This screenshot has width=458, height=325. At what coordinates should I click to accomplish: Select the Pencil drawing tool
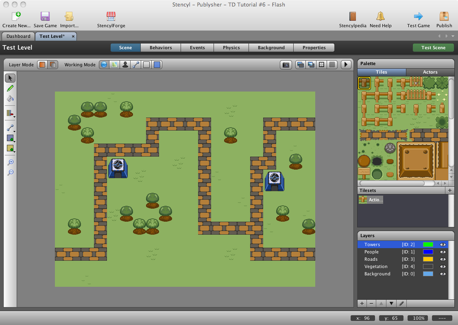tap(10, 88)
